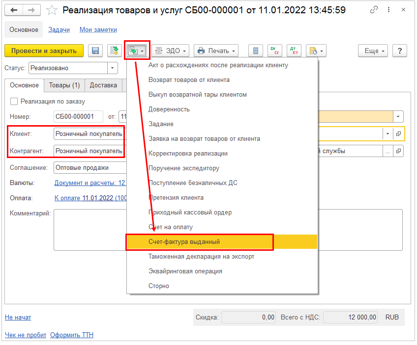Choose Приходный кассовый ордер
Screen dimensions: 417x345
222,212
